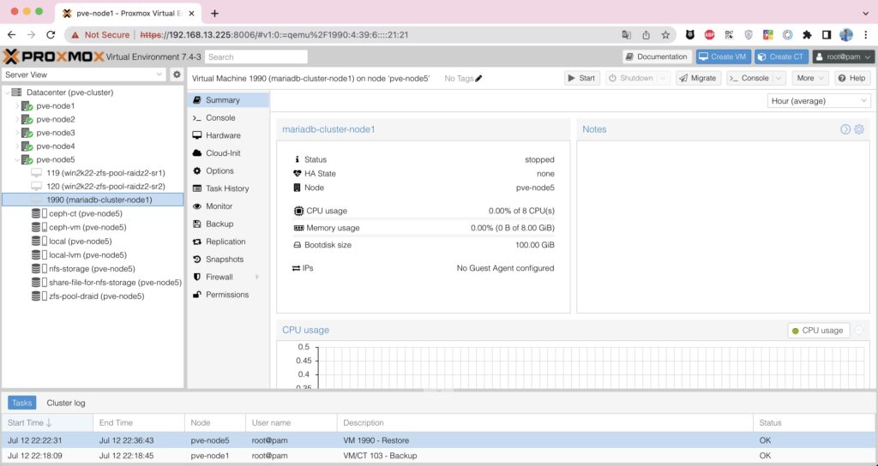Image resolution: width=878 pixels, height=466 pixels.
Task: Click the Help button
Action: tap(853, 78)
